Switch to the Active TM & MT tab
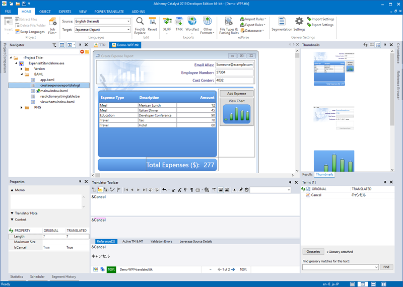 point(132,242)
